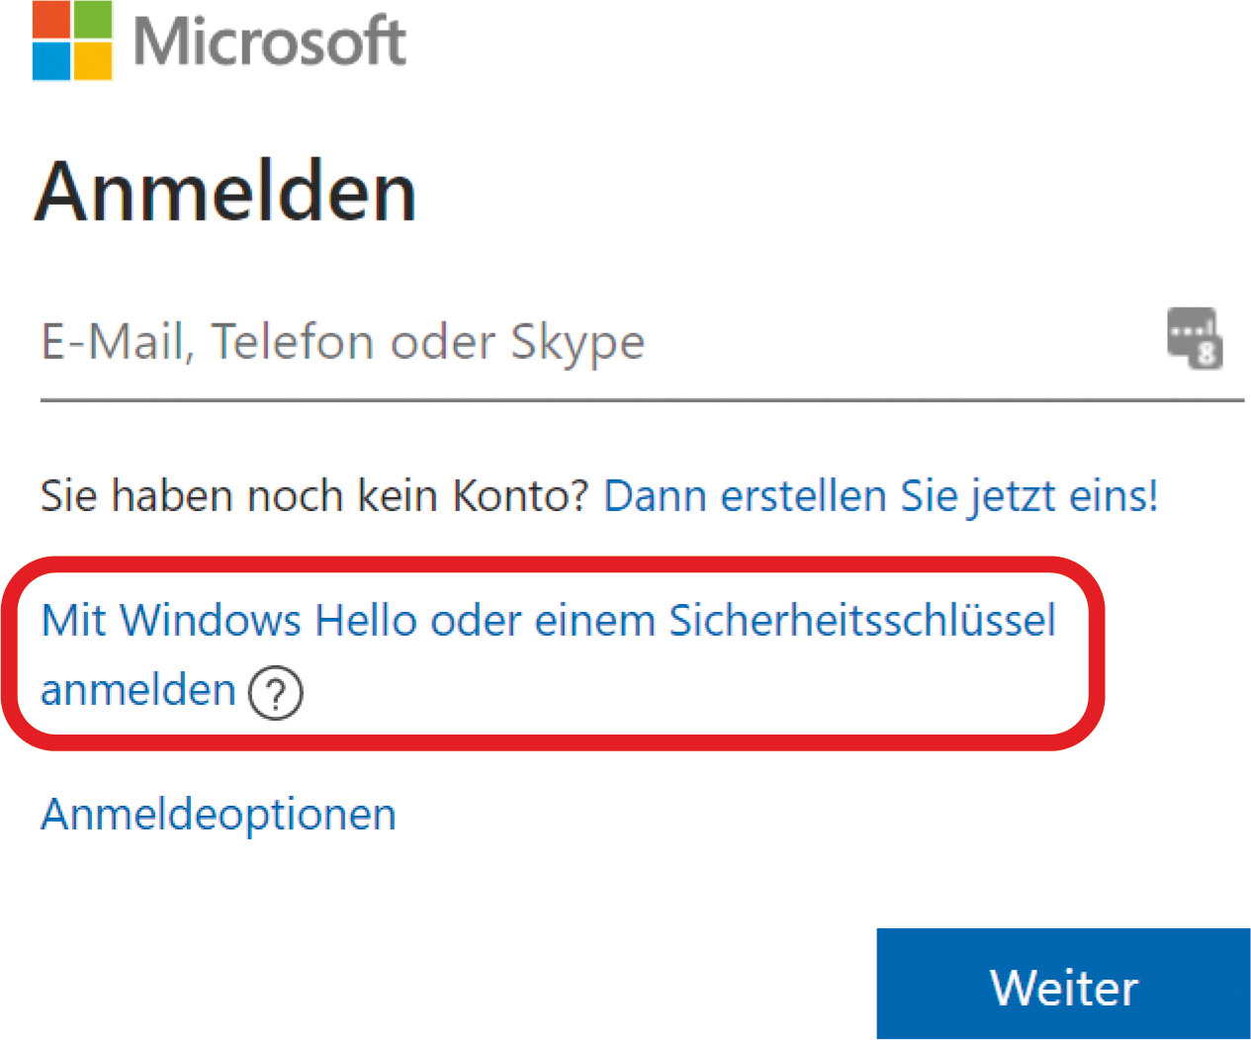Click the 'Sie haben noch kein Konto?' text
Image resolution: width=1251 pixels, height=1040 pixels.
(313, 495)
